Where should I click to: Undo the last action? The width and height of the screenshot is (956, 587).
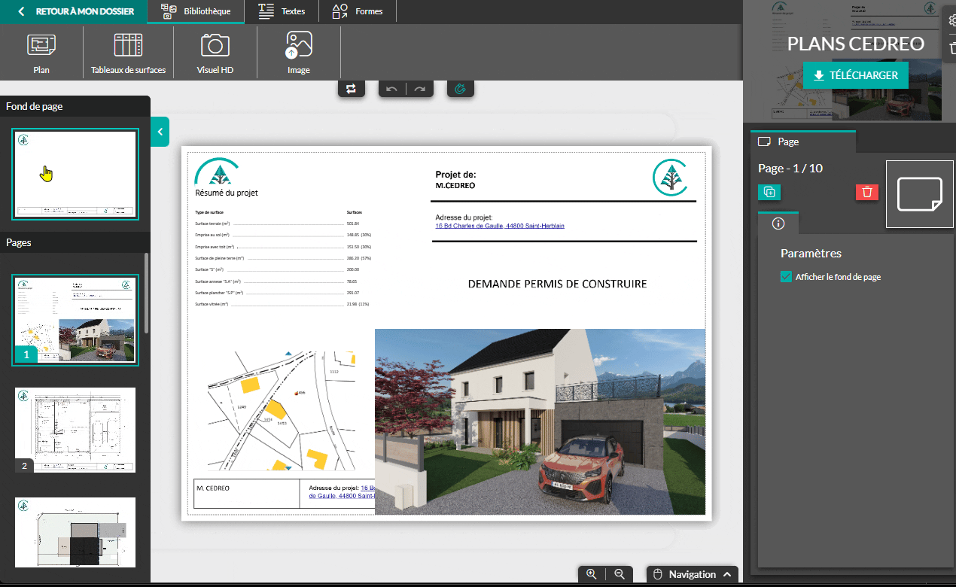(x=391, y=89)
